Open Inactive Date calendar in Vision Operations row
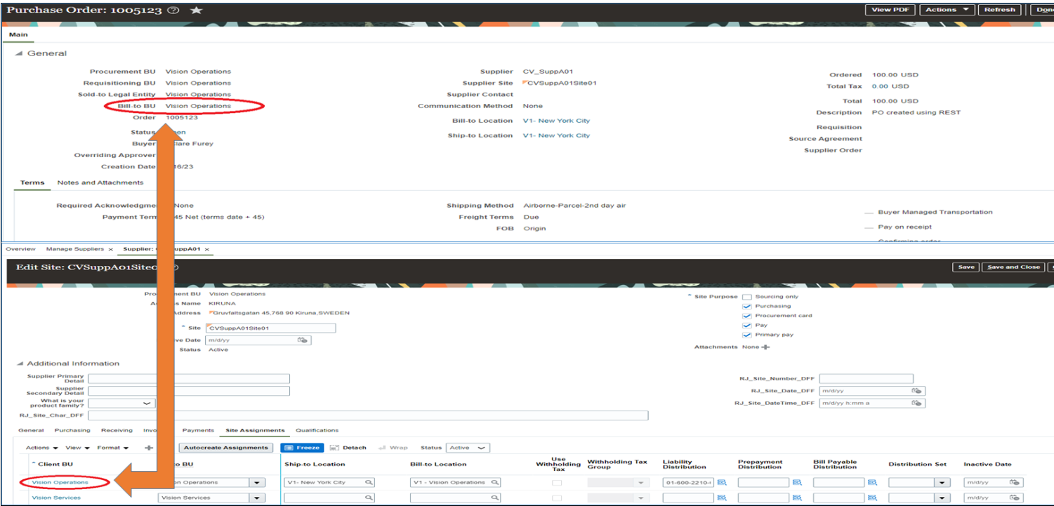This screenshot has height=506, width=1054. pos(1014,483)
